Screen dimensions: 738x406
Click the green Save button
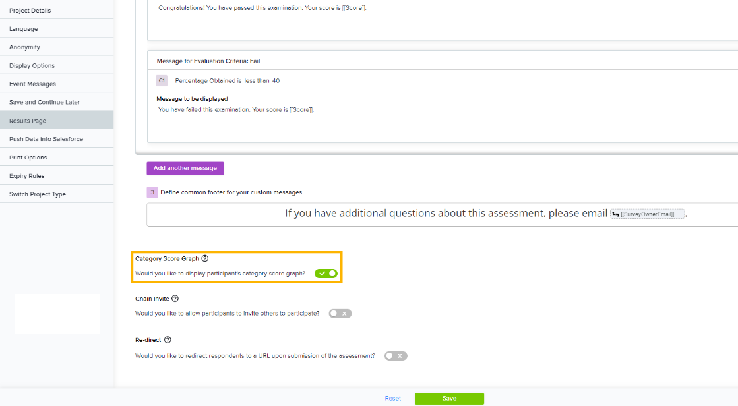pos(449,399)
